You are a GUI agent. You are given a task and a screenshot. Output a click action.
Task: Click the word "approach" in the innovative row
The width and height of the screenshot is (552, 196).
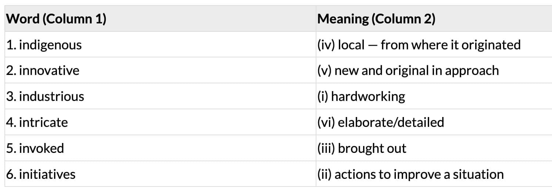click(472, 70)
